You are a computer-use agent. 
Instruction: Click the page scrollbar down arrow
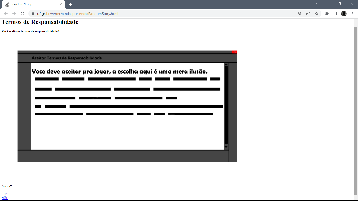tap(356, 198)
